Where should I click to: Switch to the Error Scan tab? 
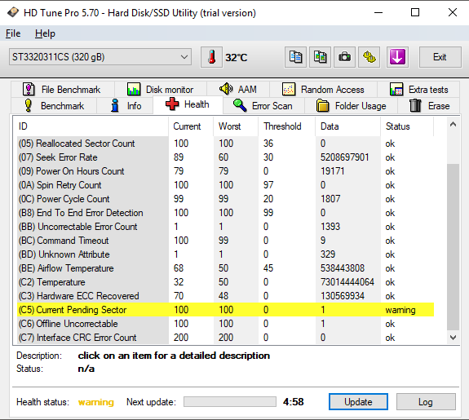pyautogui.click(x=263, y=105)
